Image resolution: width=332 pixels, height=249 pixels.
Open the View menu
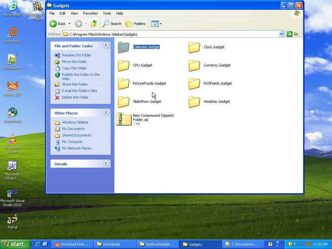pos(74,13)
